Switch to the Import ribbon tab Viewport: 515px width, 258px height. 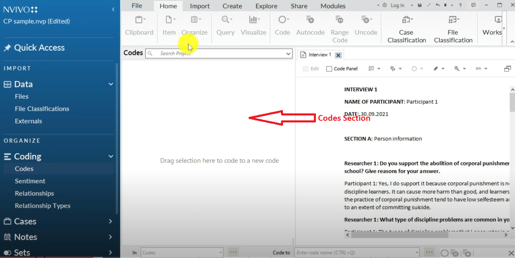click(x=200, y=6)
